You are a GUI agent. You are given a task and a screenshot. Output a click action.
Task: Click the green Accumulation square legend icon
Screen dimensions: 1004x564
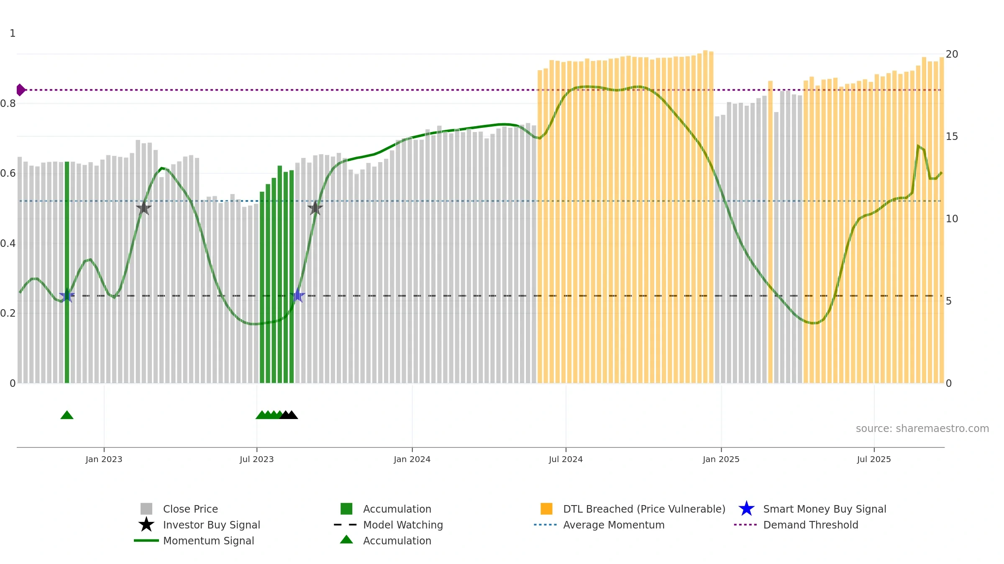coord(346,508)
